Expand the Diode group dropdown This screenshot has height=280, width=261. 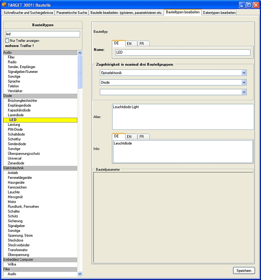[x=244, y=82]
